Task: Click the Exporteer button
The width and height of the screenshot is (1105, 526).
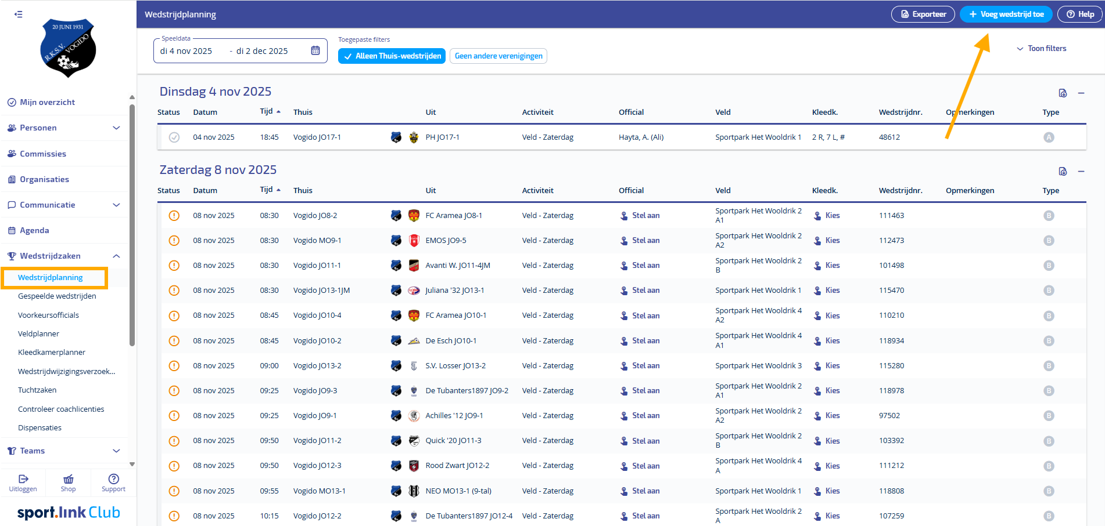Action: coord(923,14)
